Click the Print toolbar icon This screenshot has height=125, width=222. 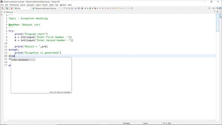click(x=76, y=8)
